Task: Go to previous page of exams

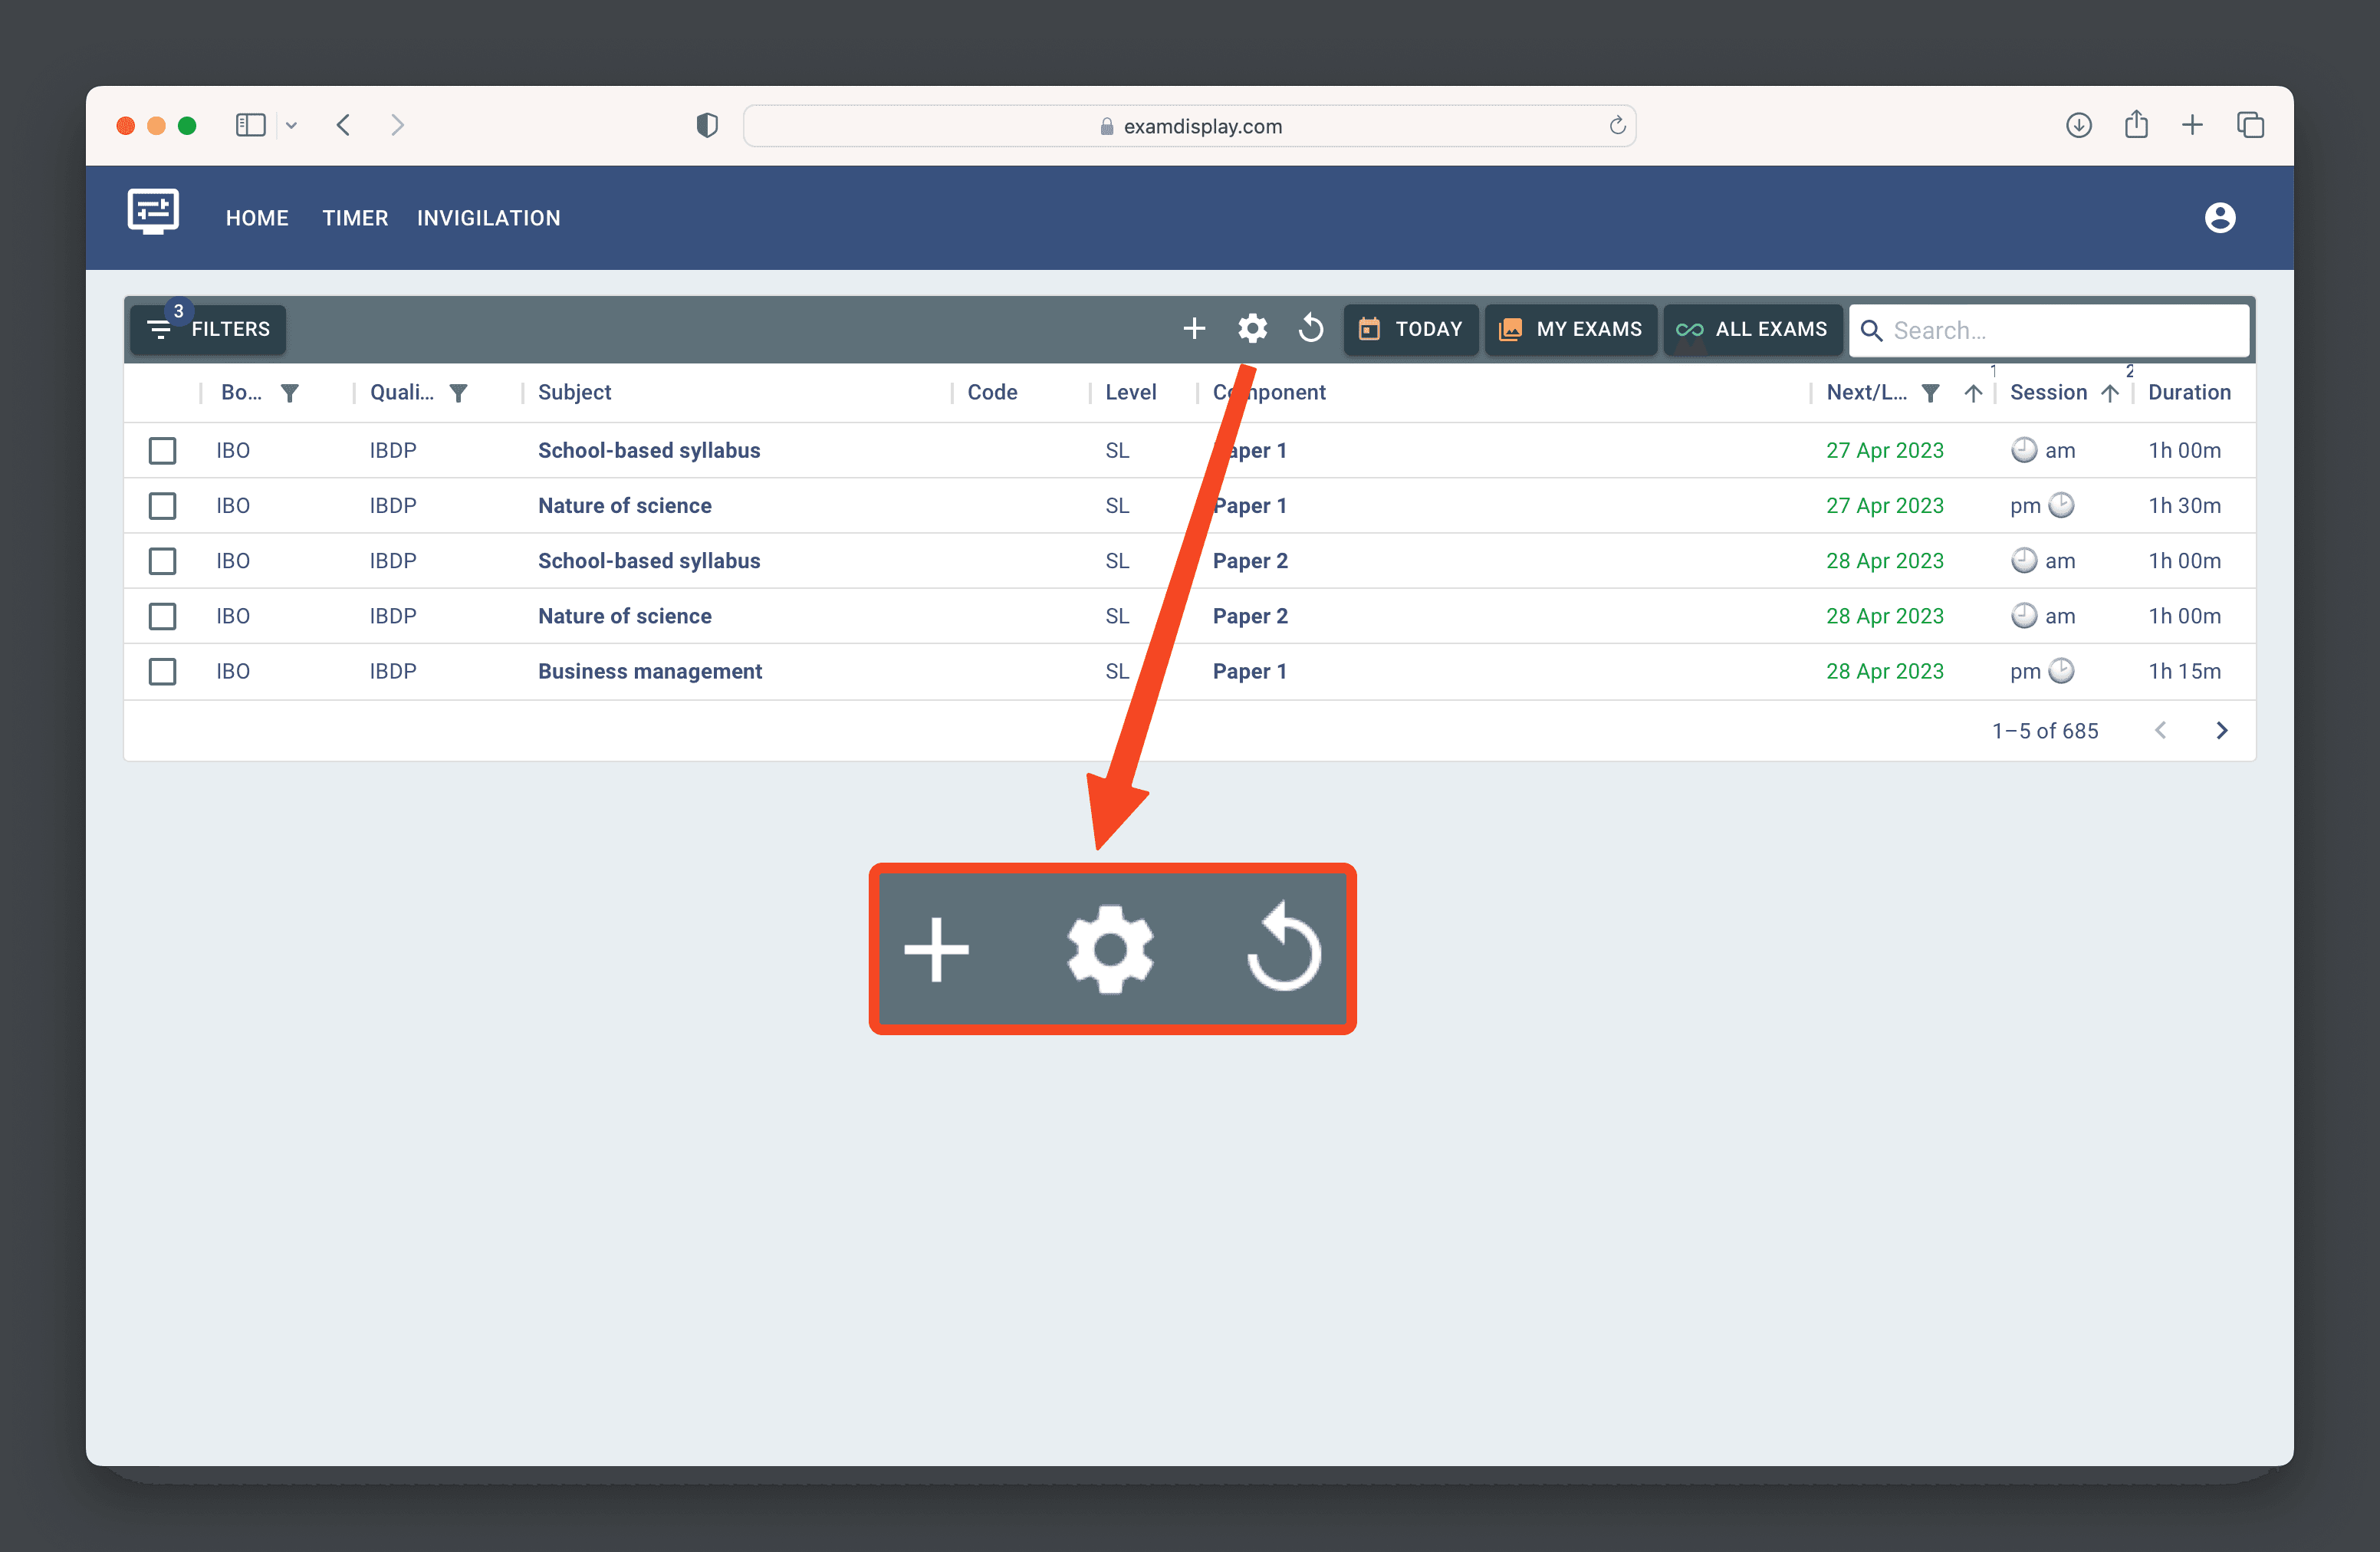Action: coord(2160,731)
